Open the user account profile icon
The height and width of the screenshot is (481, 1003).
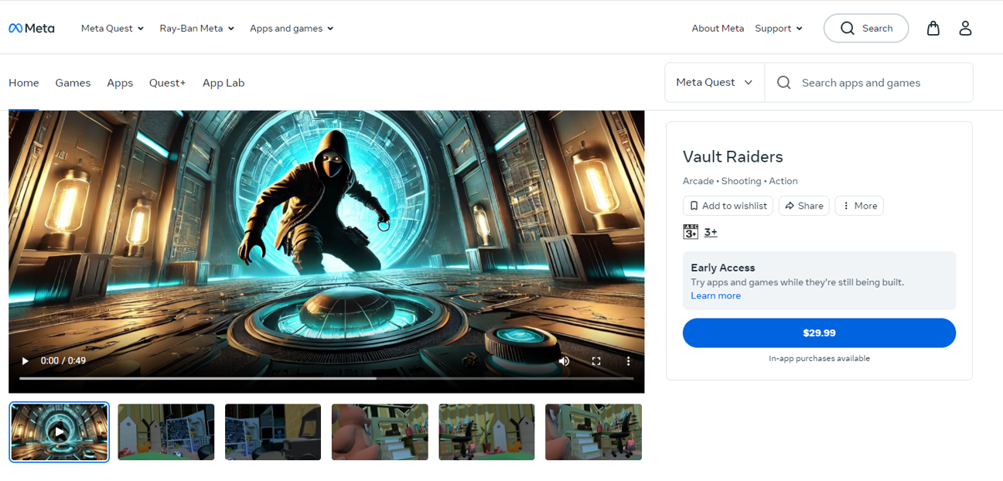965,29
